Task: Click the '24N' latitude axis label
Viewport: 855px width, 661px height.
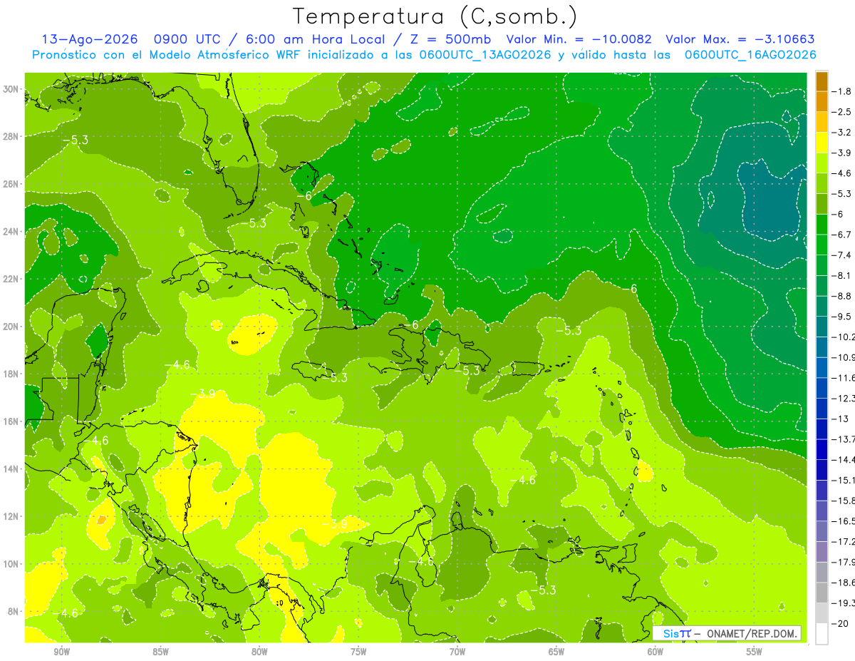Action: tap(11, 232)
